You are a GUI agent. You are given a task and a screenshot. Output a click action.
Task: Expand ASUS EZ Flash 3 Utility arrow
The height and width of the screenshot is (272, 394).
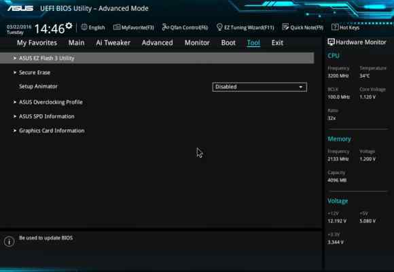pos(15,58)
